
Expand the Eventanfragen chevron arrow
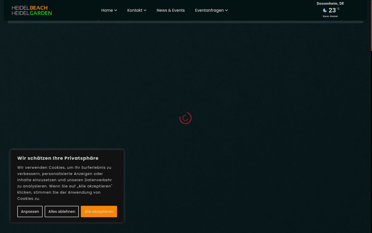[x=227, y=10]
